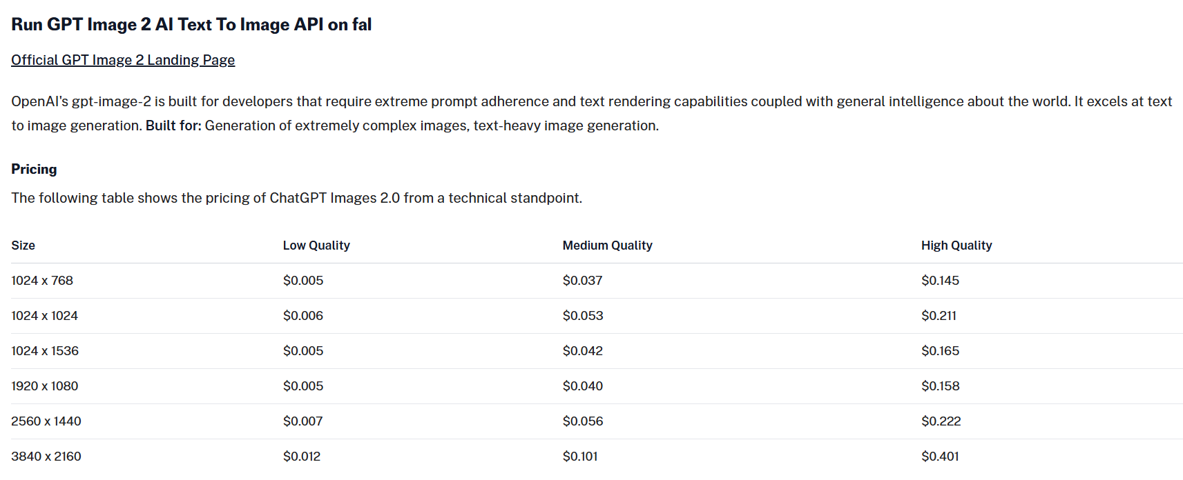Click the bold 'Built for:' text
Screen dimensions: 1183x480
pyautogui.click(x=173, y=126)
